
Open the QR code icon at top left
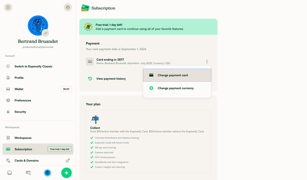(8, 7)
